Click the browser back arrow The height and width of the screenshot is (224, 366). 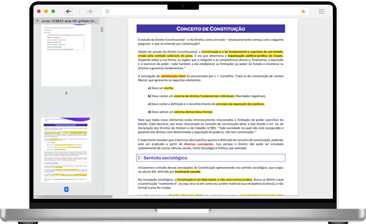(69, 11)
